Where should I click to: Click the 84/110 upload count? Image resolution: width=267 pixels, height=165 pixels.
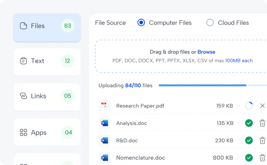tap(133, 85)
